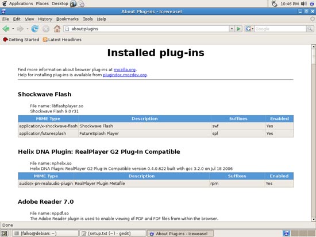
Task: Open the Help menu
Action: pos(101,19)
